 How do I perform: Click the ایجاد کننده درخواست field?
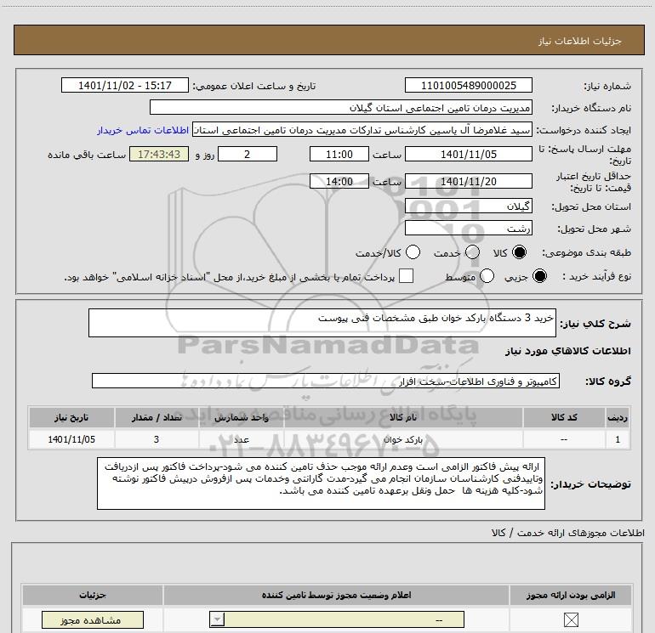tap(362, 130)
